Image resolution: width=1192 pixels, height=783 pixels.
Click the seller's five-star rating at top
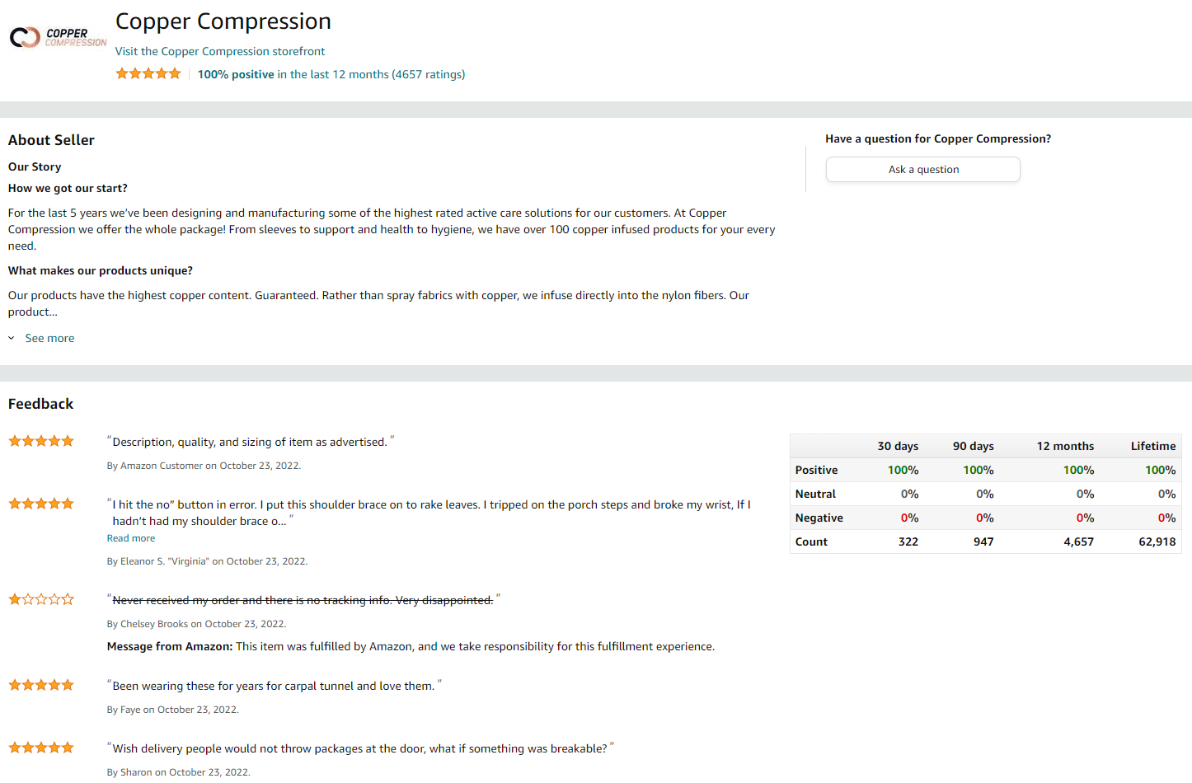click(148, 73)
